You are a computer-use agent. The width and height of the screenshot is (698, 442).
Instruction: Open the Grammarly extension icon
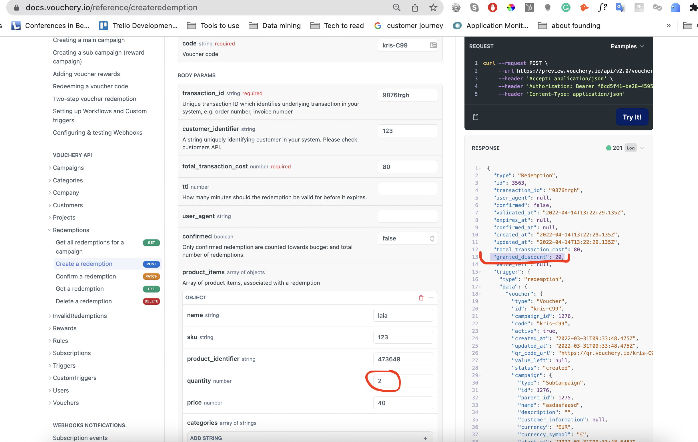(x=566, y=7)
